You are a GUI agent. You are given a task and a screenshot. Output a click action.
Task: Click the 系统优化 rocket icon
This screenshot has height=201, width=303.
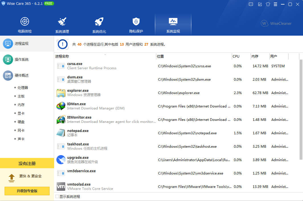pos(99,22)
